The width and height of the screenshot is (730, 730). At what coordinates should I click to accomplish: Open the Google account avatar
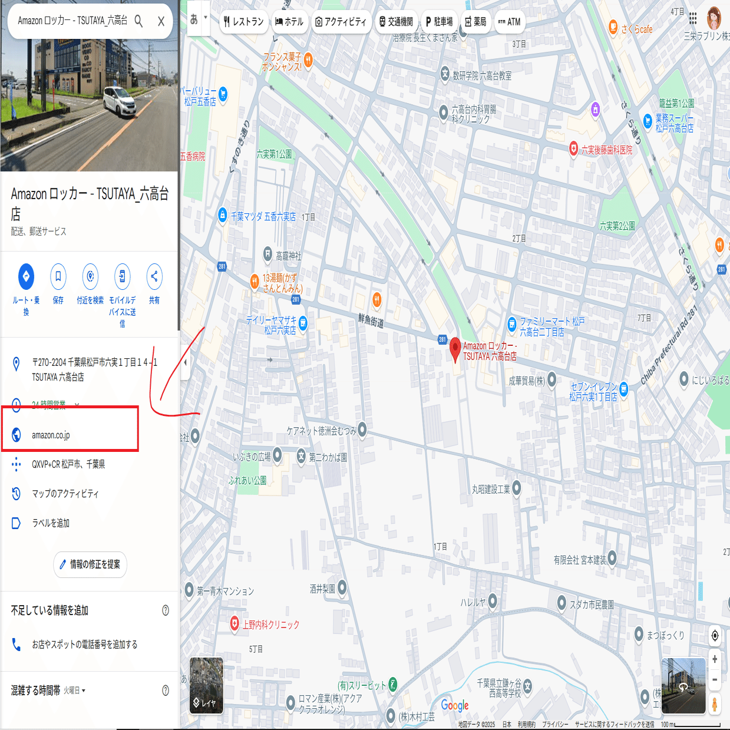(x=714, y=18)
